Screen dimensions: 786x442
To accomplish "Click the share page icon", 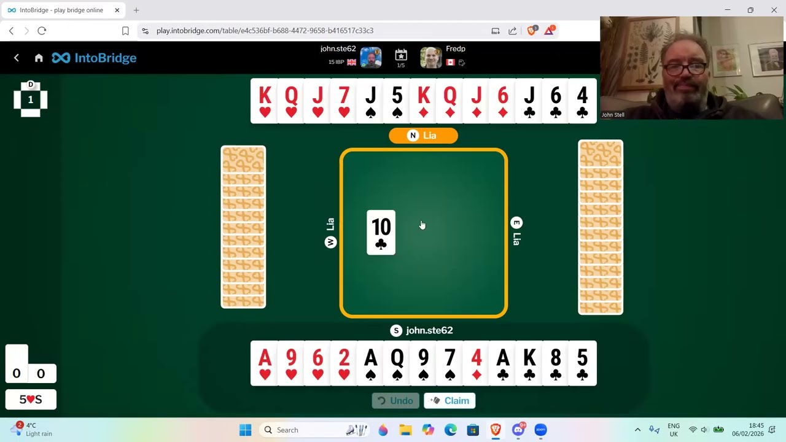I will point(513,31).
